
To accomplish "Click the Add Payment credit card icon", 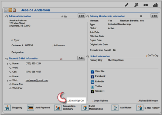I will coord(30,108).
